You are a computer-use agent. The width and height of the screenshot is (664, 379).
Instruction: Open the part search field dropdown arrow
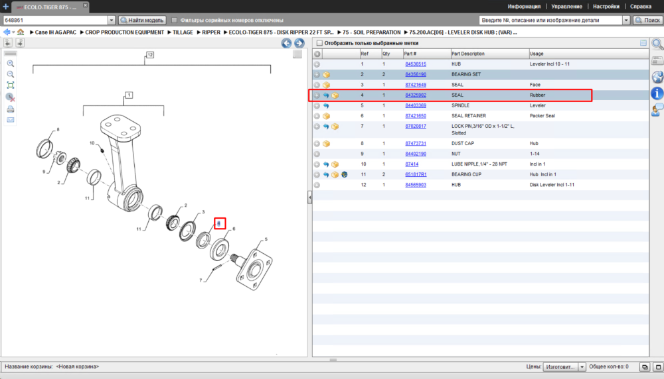(x=626, y=20)
